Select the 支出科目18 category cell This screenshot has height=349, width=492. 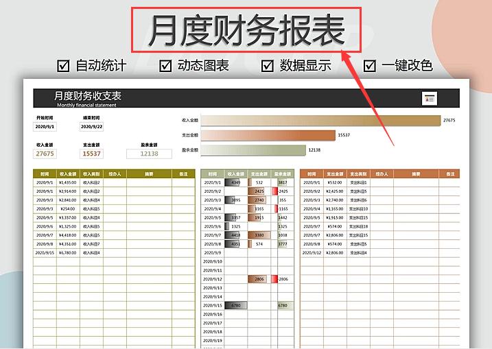(358, 226)
